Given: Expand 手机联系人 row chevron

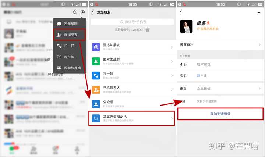Looking at the screenshot, I should (172, 90).
